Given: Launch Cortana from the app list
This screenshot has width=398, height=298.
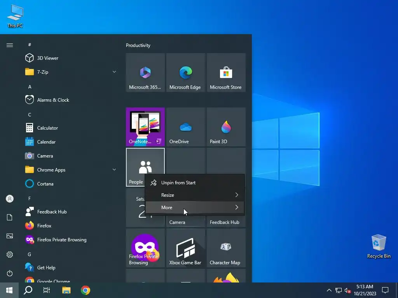Looking at the screenshot, I should tap(71, 184).
